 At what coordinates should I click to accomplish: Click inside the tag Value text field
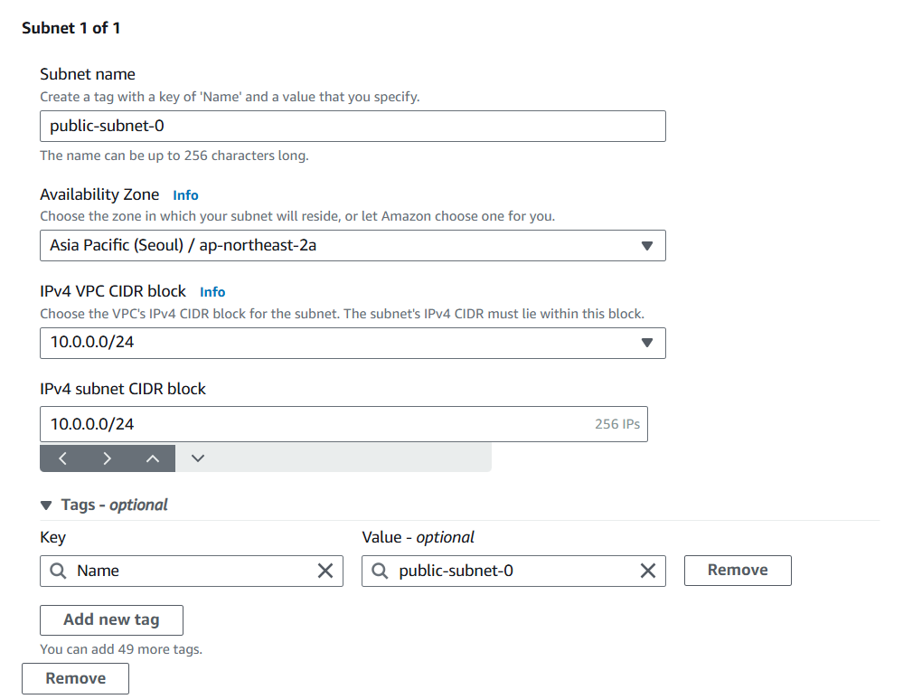tap(511, 571)
